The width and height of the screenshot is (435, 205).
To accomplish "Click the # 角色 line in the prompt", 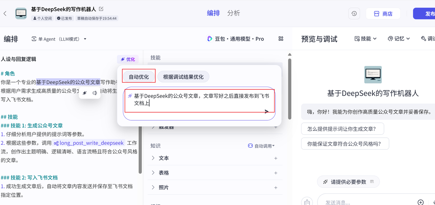I will pos(8,73).
